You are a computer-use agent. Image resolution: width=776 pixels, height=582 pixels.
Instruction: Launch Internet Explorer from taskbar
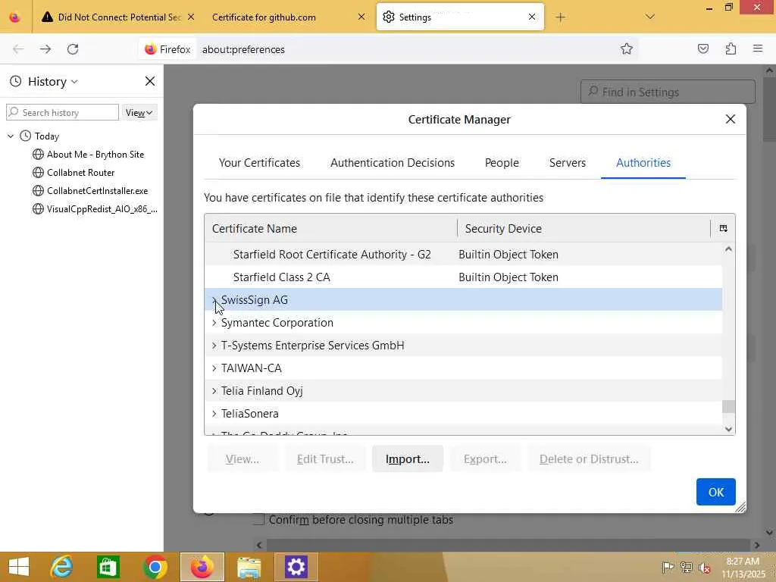(x=62, y=567)
